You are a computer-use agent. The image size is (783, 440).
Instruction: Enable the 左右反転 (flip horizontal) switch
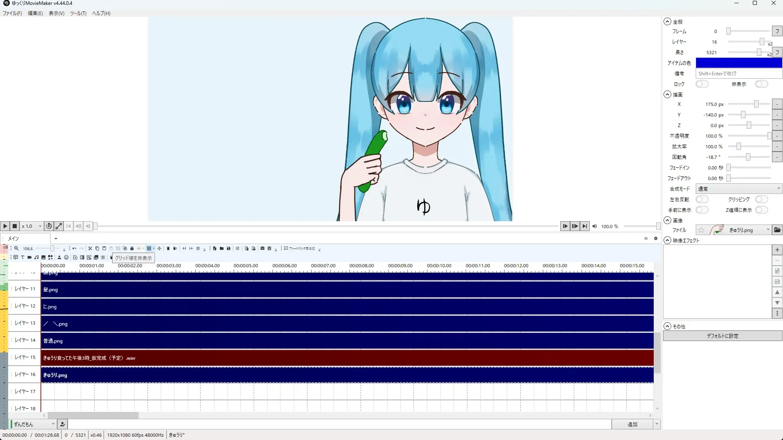point(702,200)
